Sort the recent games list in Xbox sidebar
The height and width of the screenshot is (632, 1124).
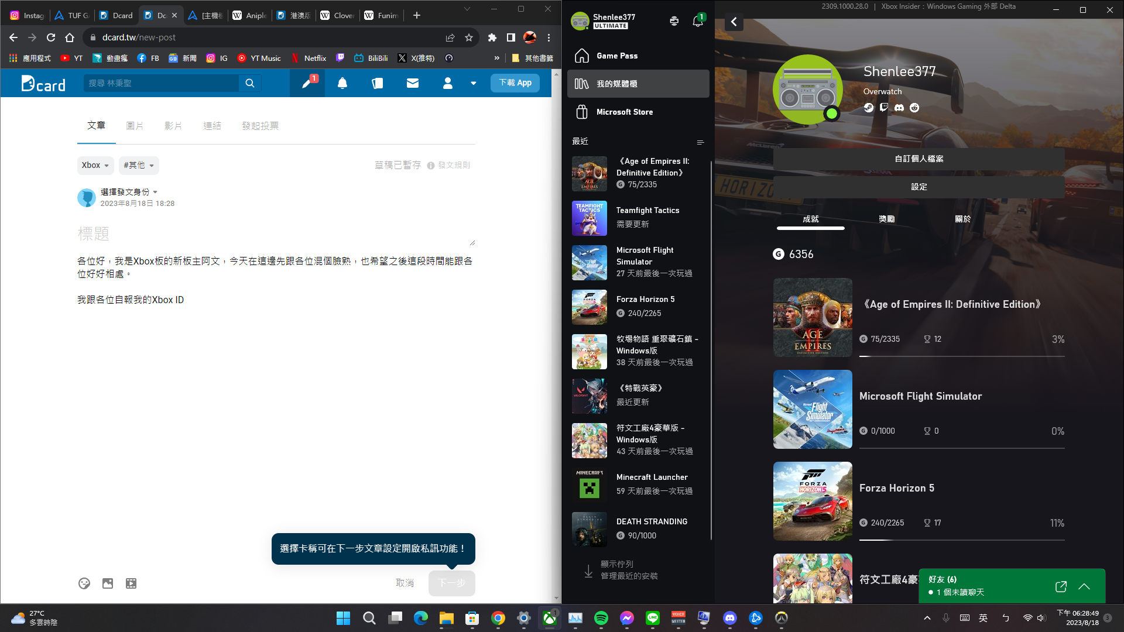click(x=700, y=142)
